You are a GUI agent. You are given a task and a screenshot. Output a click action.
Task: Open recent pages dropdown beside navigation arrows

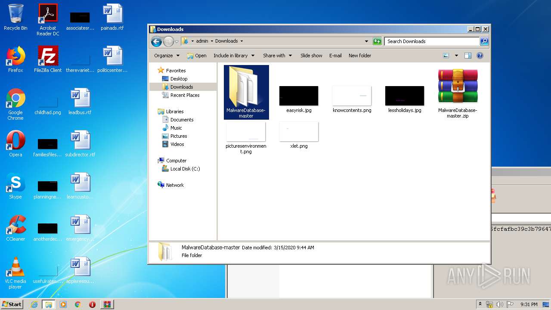(x=176, y=42)
